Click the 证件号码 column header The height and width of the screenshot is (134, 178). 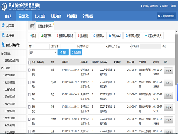tap(65, 62)
